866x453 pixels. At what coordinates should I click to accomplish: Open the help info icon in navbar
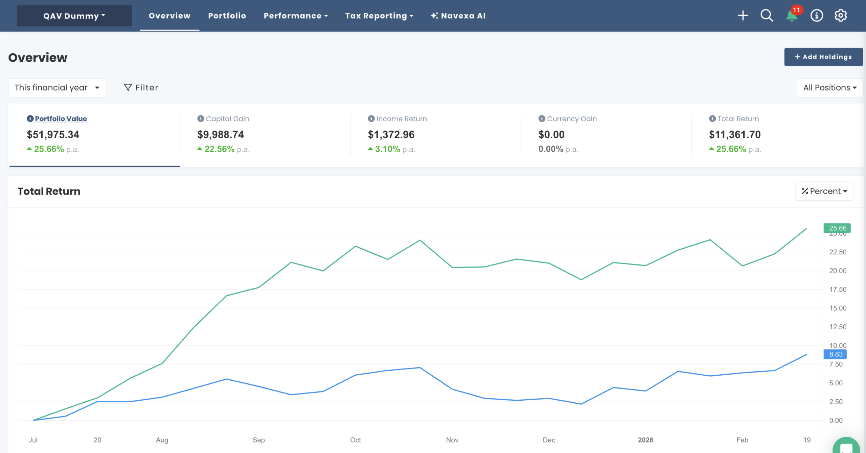tap(817, 16)
